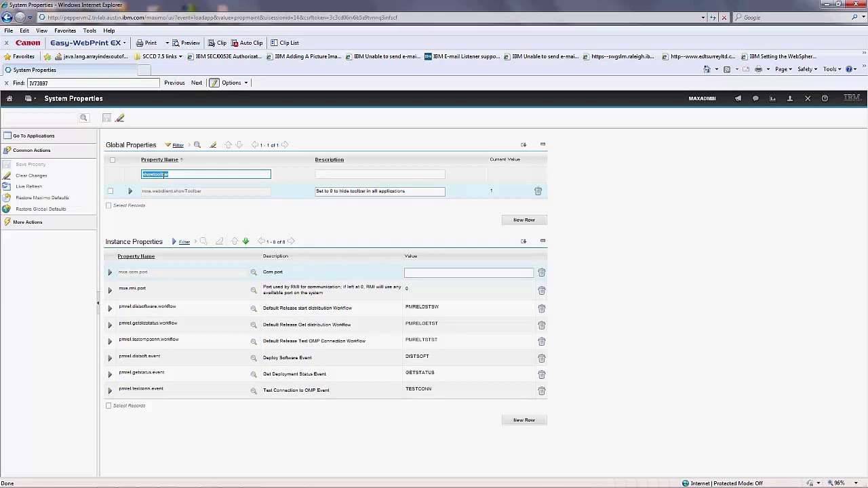868x488 pixels.
Task: Click the Clear Changes eraser toolbar icon
Action: pyautogui.click(x=120, y=118)
